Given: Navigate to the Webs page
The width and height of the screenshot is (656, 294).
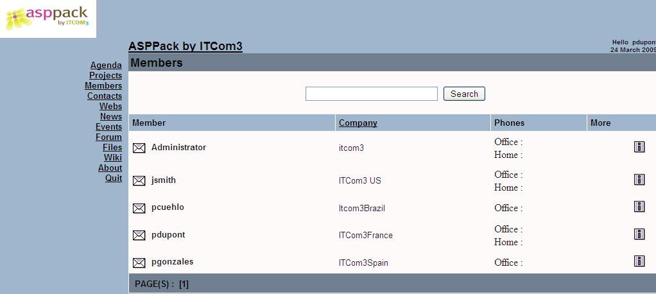Looking at the screenshot, I should tap(111, 106).
